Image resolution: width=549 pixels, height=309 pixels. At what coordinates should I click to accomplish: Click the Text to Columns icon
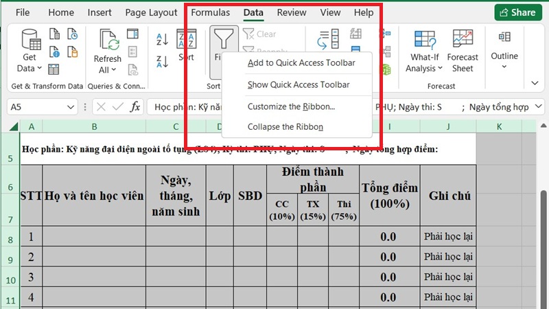pos(328,39)
